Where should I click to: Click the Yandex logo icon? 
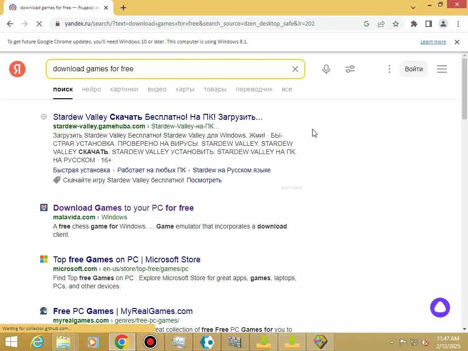pyautogui.click(x=17, y=69)
